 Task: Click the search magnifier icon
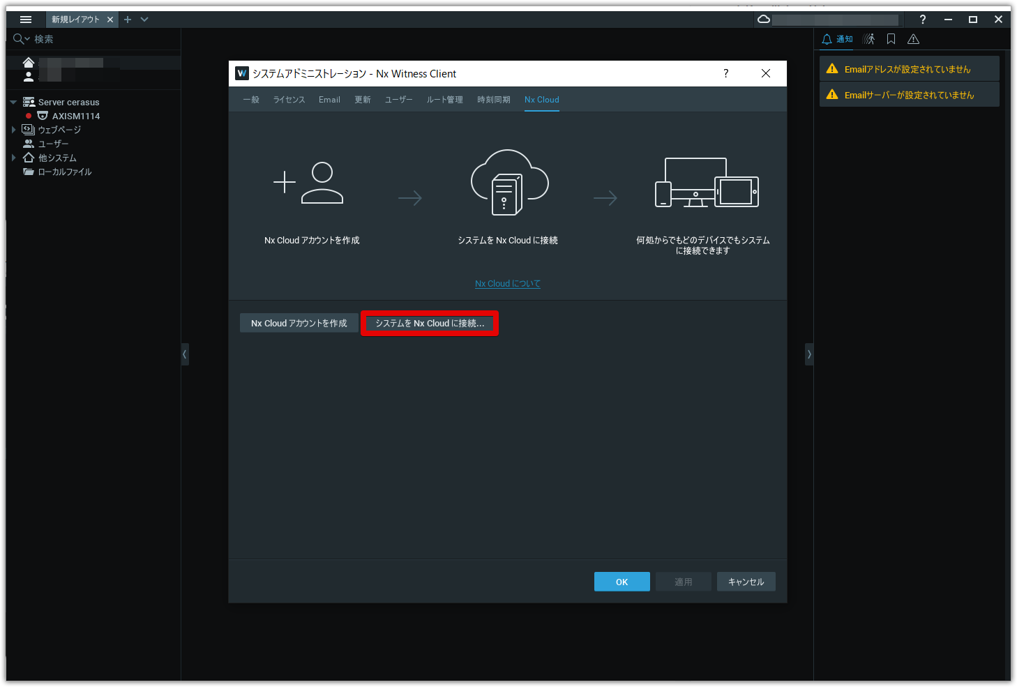pos(18,39)
